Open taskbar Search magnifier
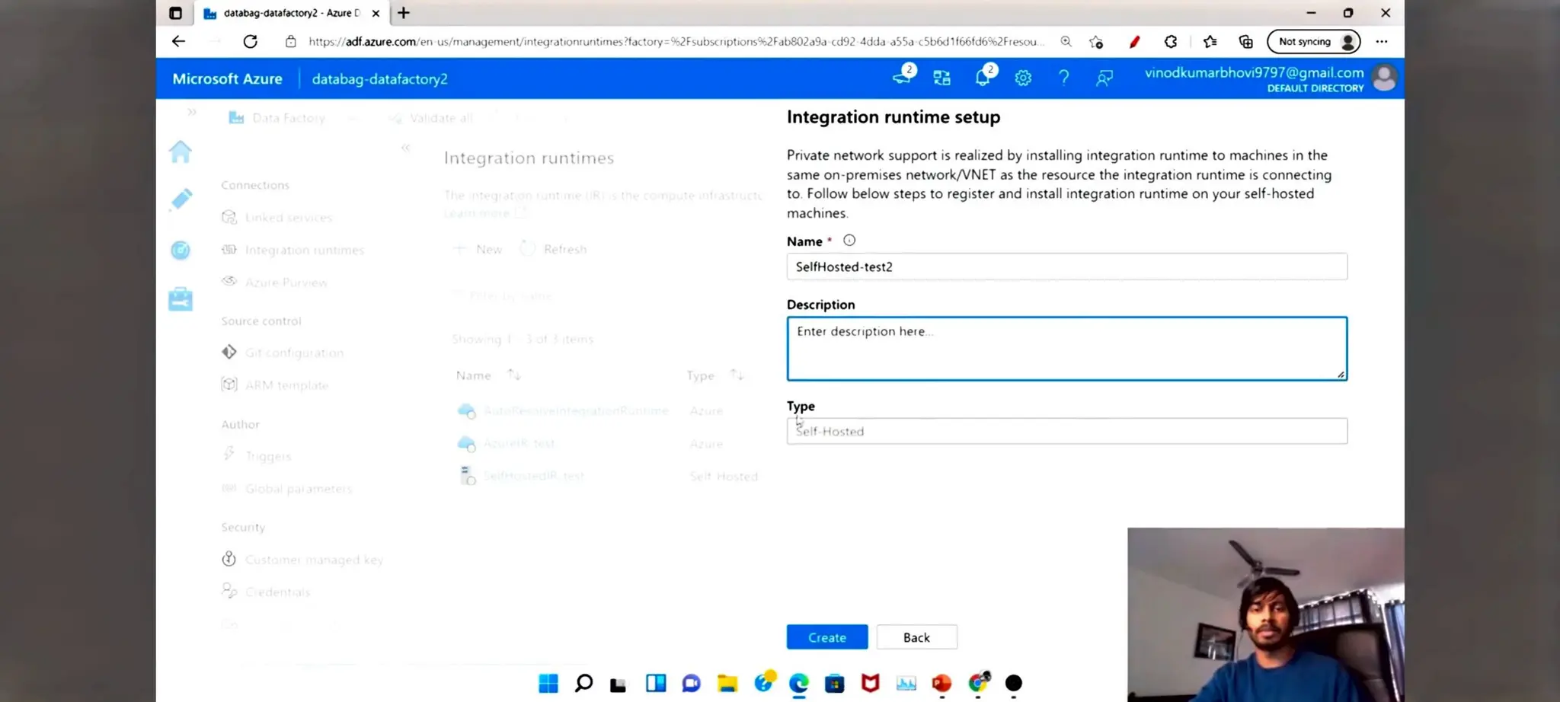 [x=583, y=683]
